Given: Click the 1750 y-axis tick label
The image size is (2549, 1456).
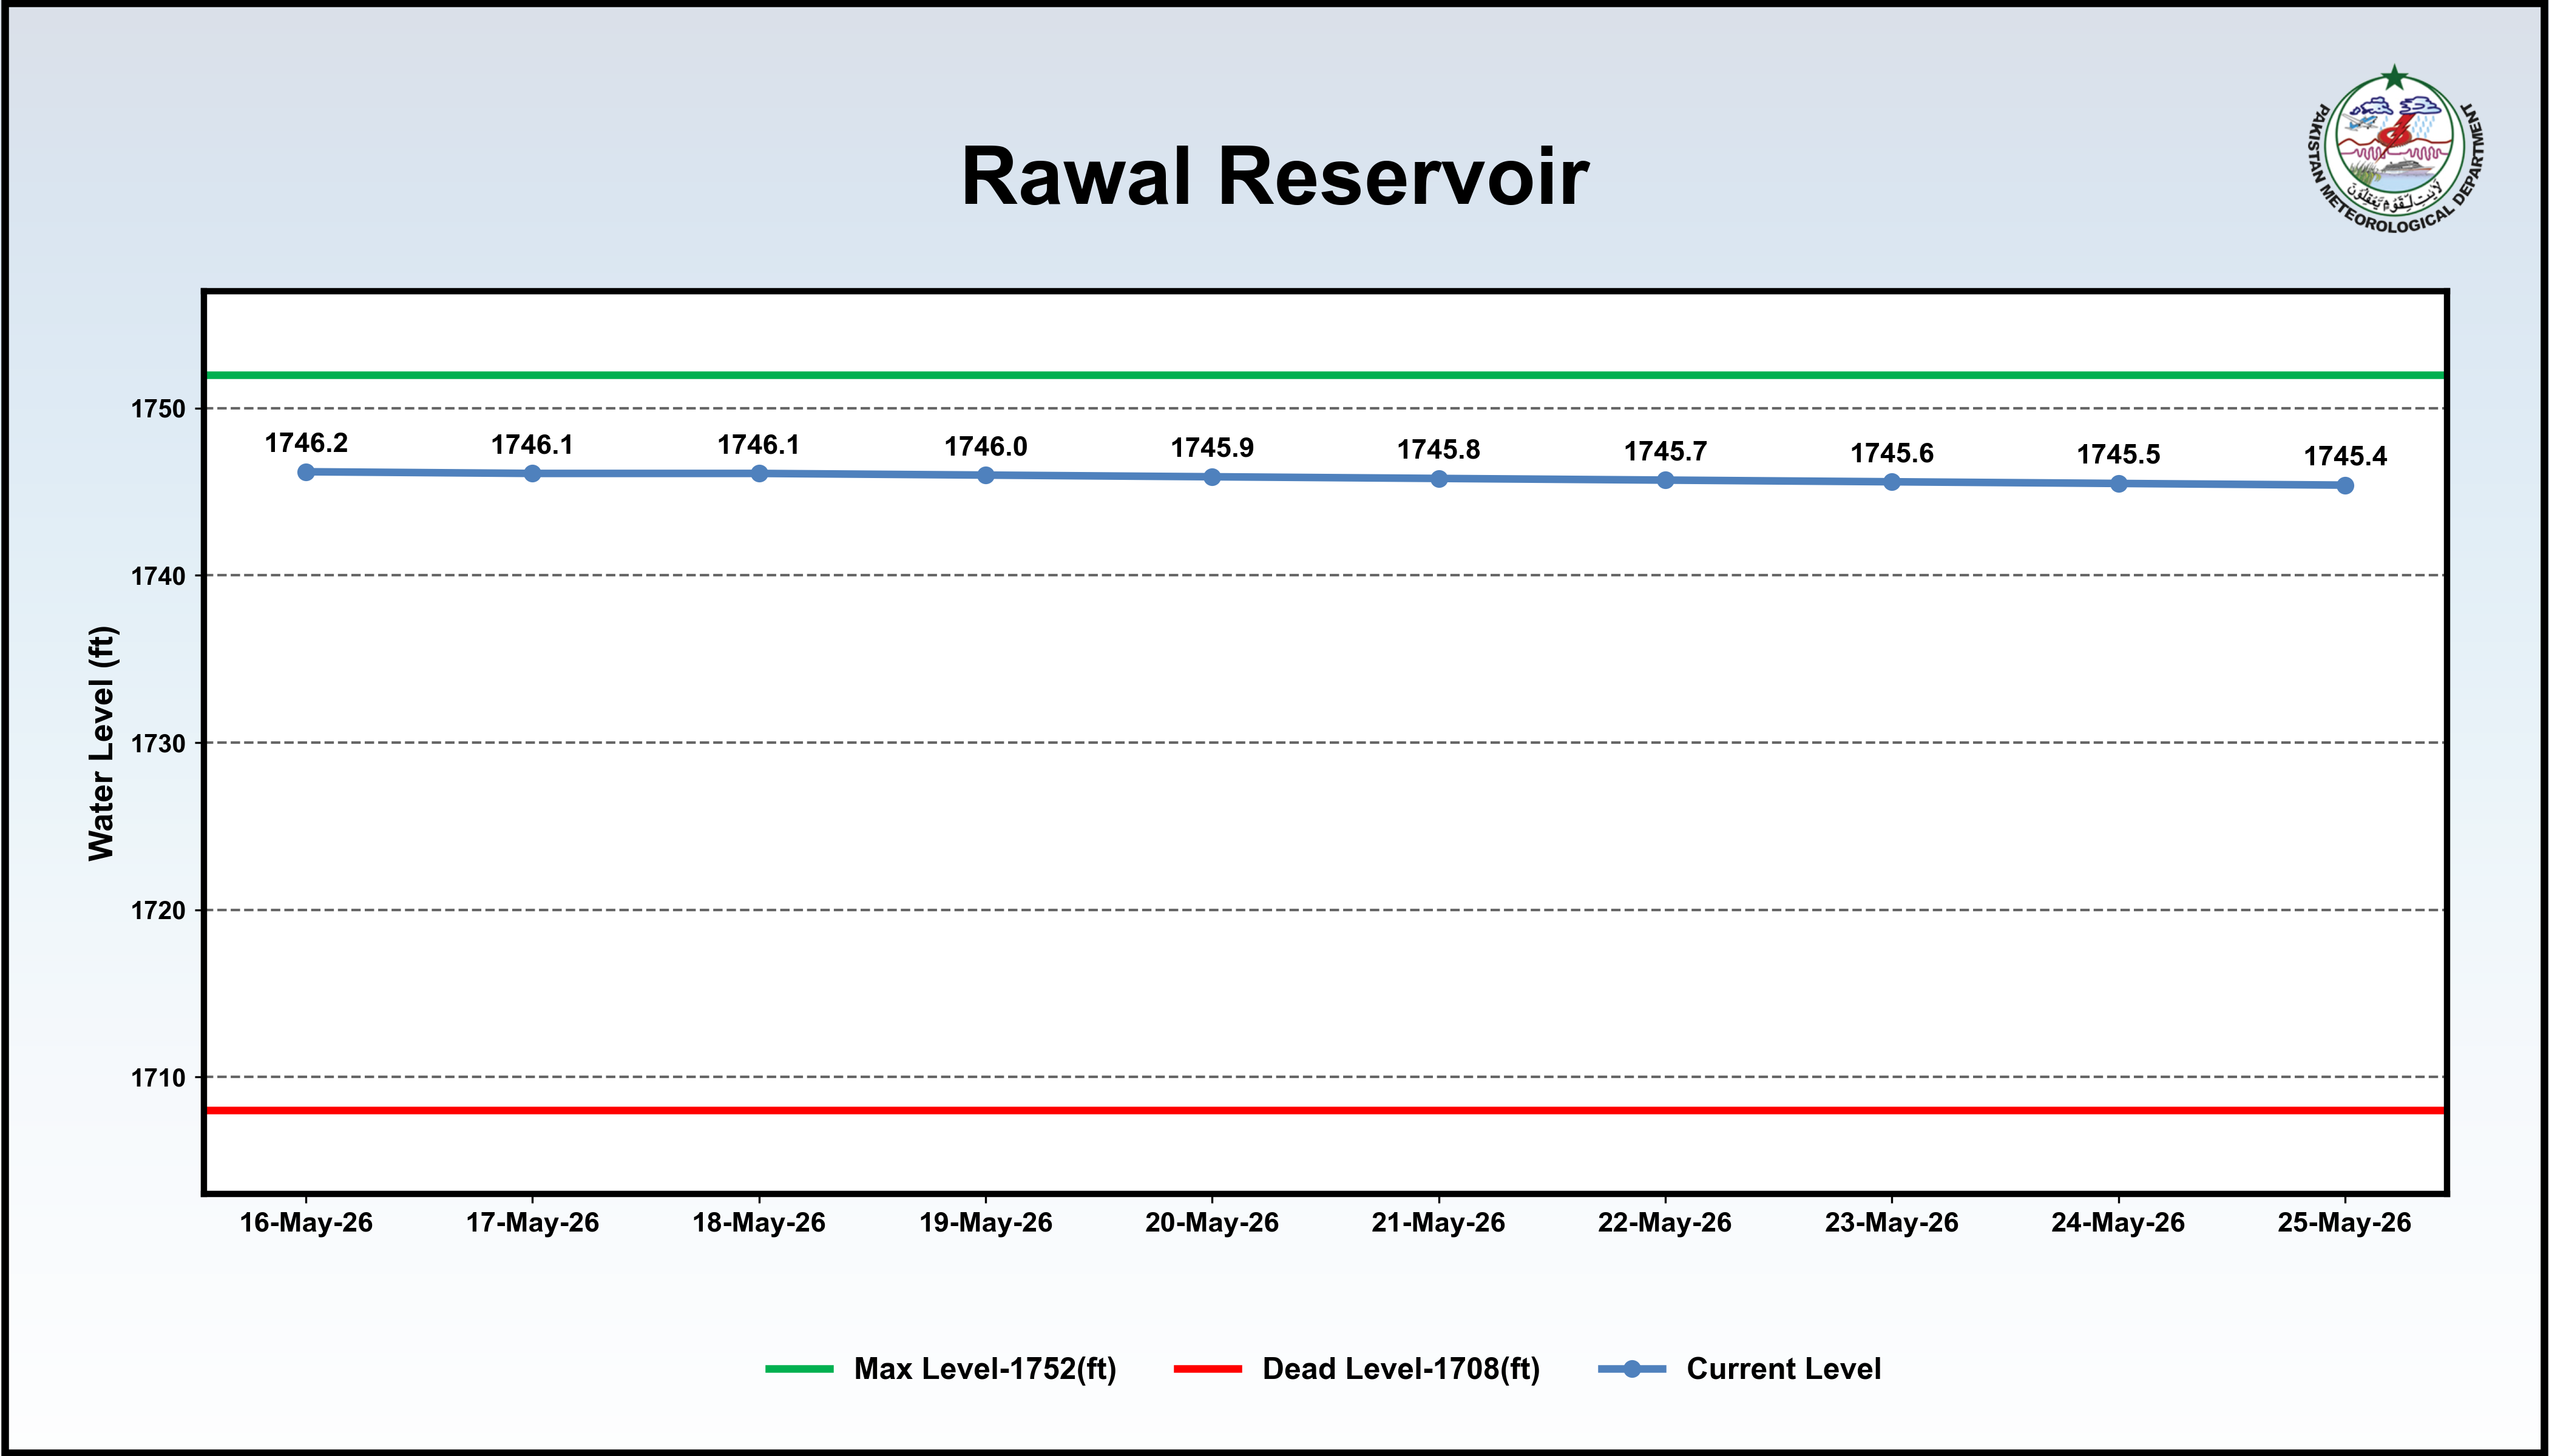Looking at the screenshot, I should pos(158,409).
